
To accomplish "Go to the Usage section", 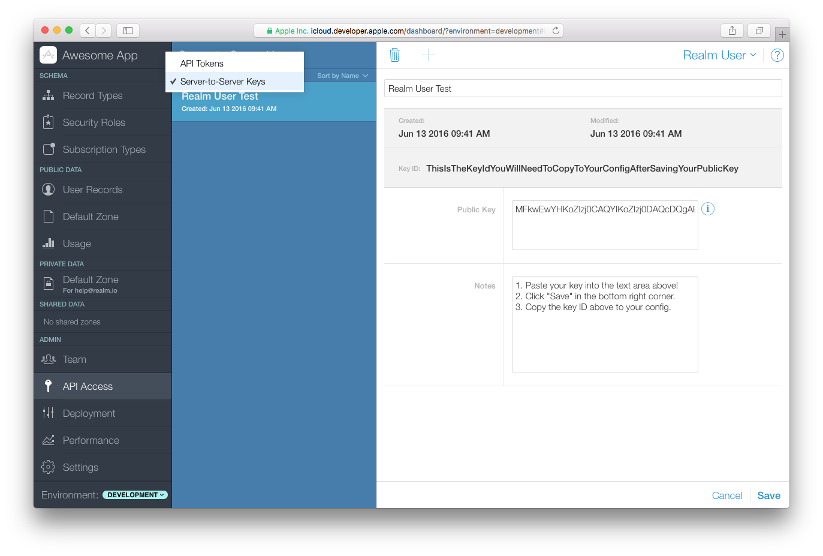I will (103, 244).
